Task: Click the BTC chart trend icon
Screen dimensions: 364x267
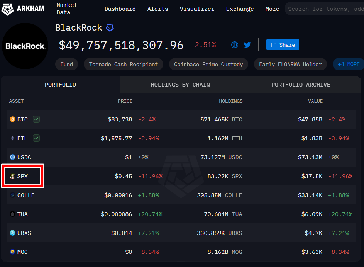Action: click(x=36, y=119)
